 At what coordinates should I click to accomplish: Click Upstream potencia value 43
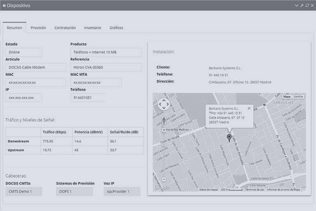point(77,150)
